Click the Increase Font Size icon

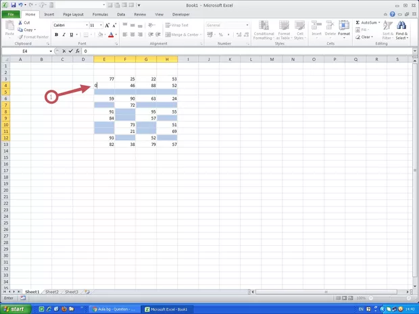point(107,26)
